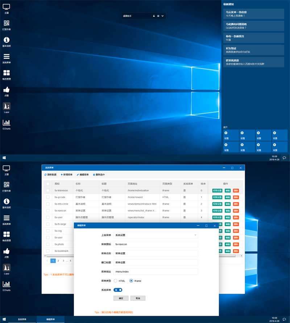Expand the 桌面助手 dropdown arrow
The width and height of the screenshot is (290, 323).
coord(162,16)
